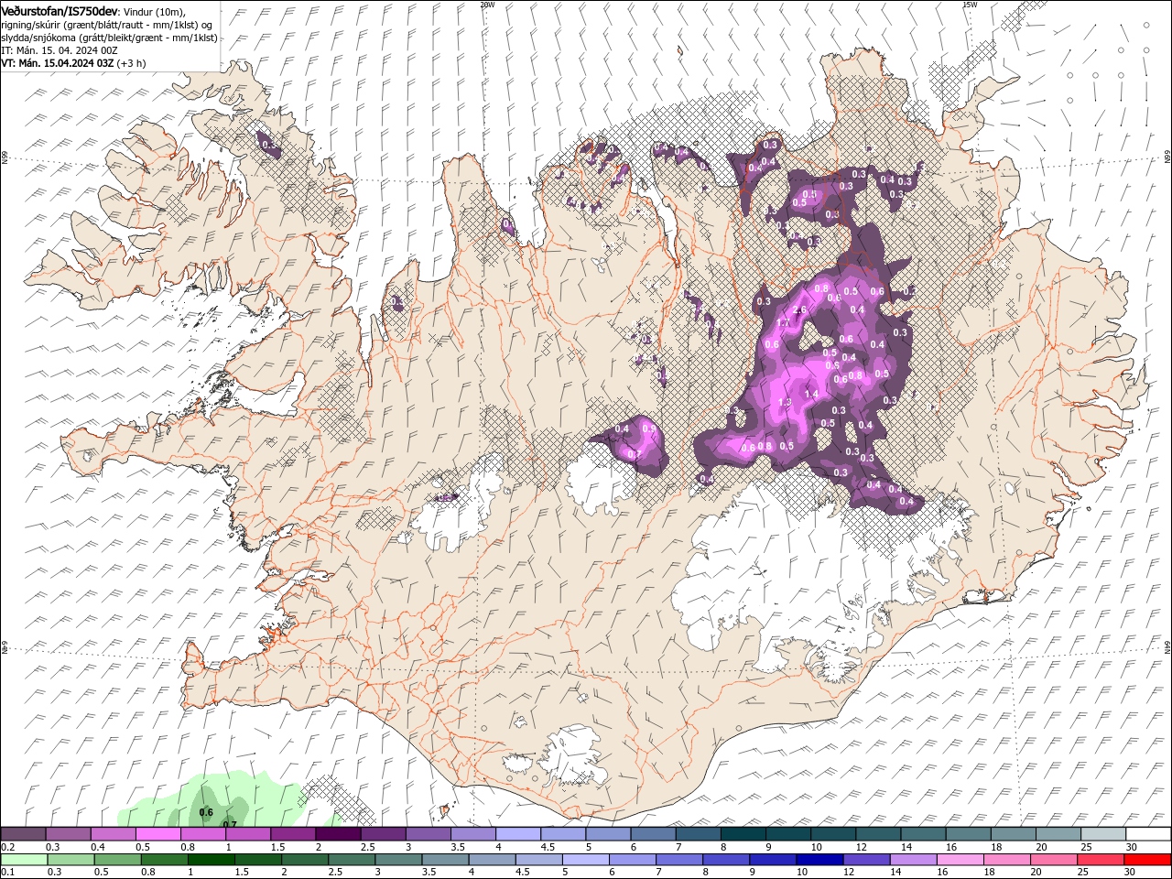Pick darkest green rain swatch between 1 and 1.5
Viewport: 1172px width, 879px height.
(x=211, y=860)
